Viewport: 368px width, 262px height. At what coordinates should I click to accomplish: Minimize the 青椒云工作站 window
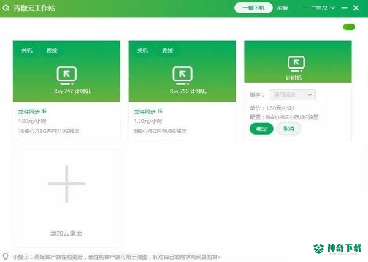point(344,8)
